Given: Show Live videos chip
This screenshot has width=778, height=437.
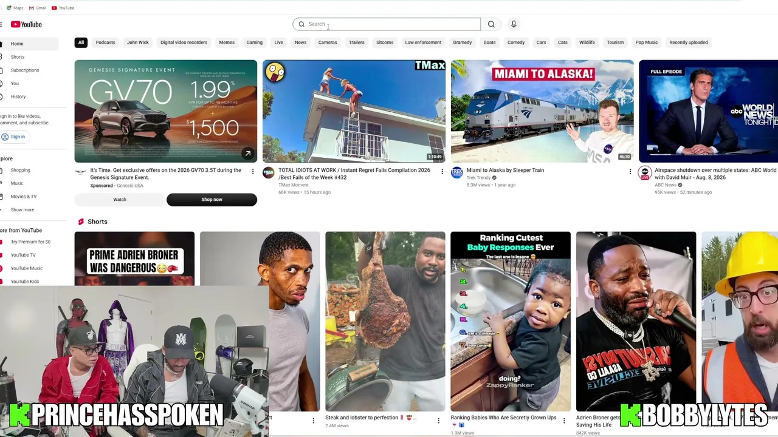Looking at the screenshot, I should point(278,42).
